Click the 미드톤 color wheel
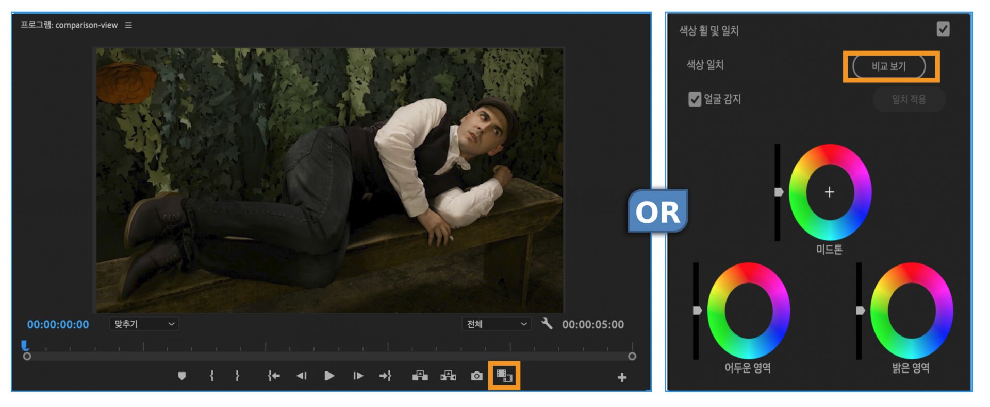This screenshot has height=407, width=990. click(830, 192)
